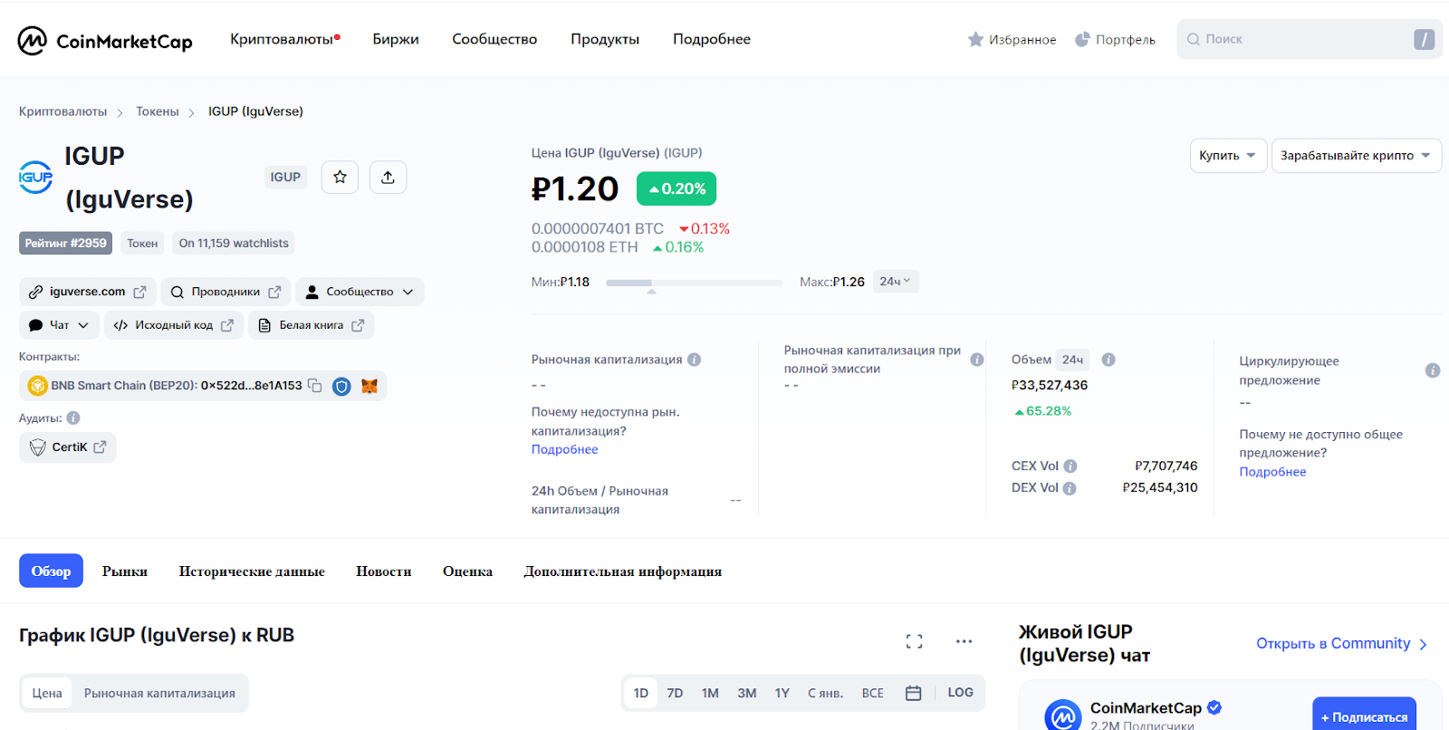The width and height of the screenshot is (1449, 730).
Task: Open Белая книга whitepaper link
Action: click(312, 325)
